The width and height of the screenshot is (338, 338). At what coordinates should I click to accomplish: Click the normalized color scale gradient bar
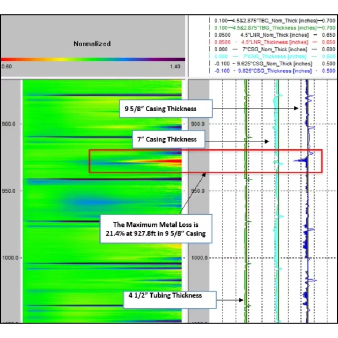coord(93,59)
